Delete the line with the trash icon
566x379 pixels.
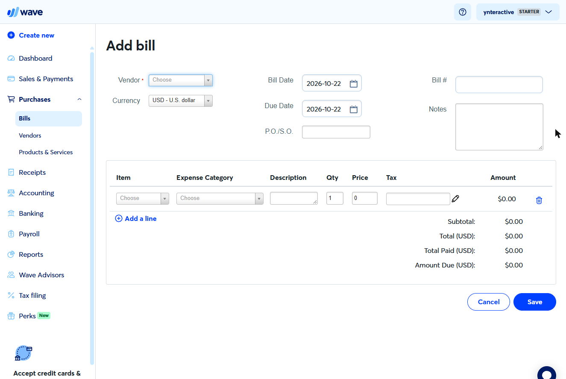(539, 200)
